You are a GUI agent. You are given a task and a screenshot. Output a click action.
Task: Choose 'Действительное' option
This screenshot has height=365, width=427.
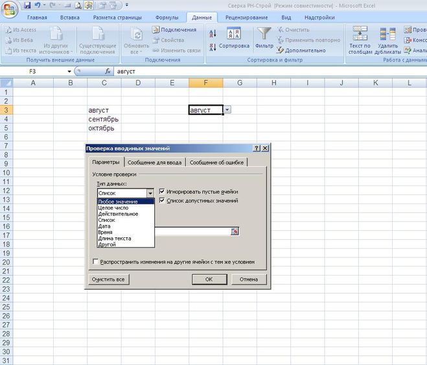pos(126,214)
